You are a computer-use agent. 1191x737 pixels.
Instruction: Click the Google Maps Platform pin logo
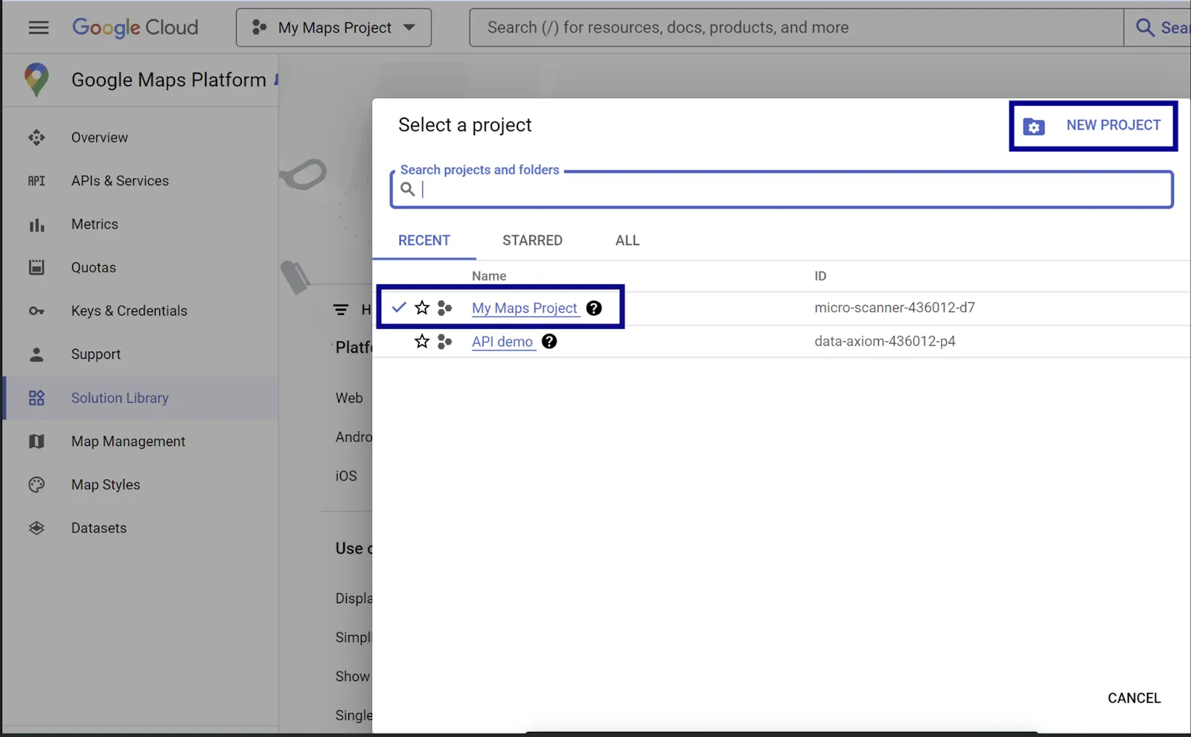click(36, 80)
